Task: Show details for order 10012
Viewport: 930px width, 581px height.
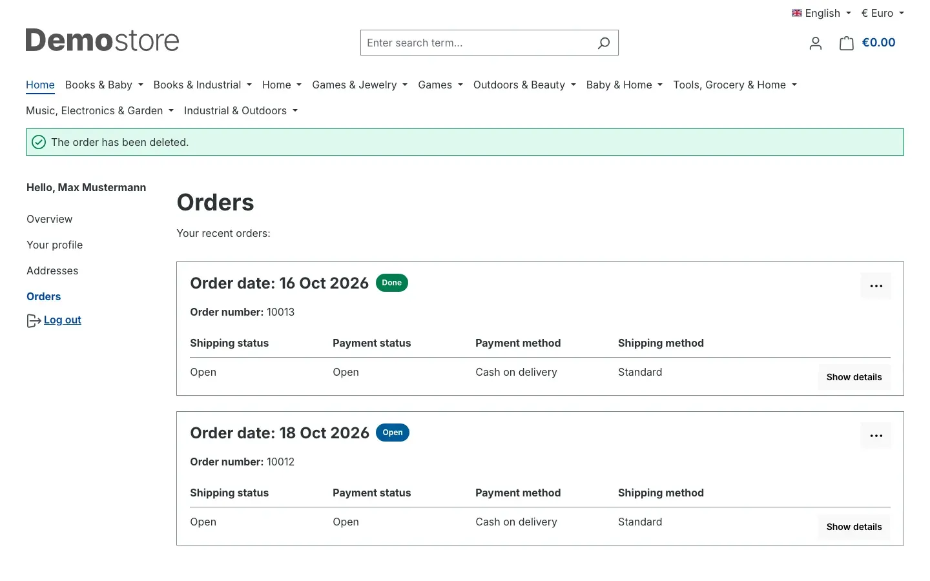Action: click(854, 527)
